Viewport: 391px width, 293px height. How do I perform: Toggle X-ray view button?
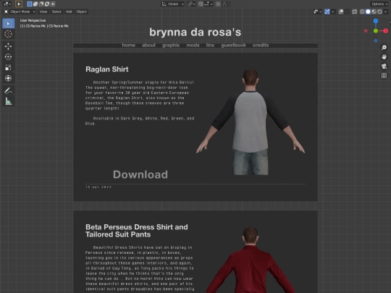click(354, 12)
